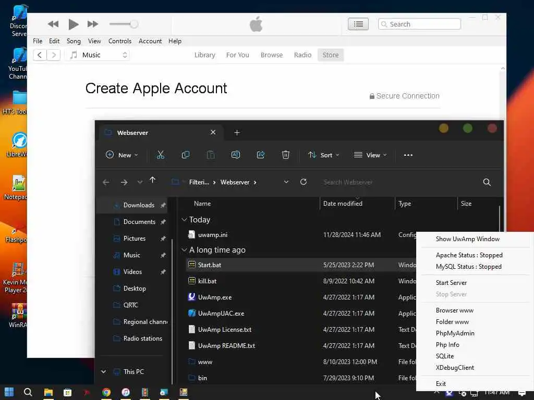The image size is (534, 400).
Task: Click the Paste icon in Explorer toolbar
Action: pyautogui.click(x=211, y=155)
